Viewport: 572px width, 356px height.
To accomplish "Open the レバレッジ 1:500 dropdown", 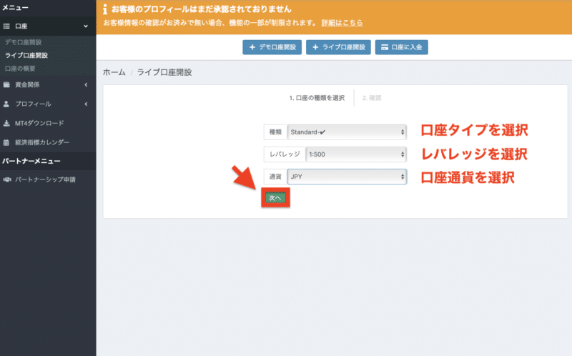I will (356, 154).
